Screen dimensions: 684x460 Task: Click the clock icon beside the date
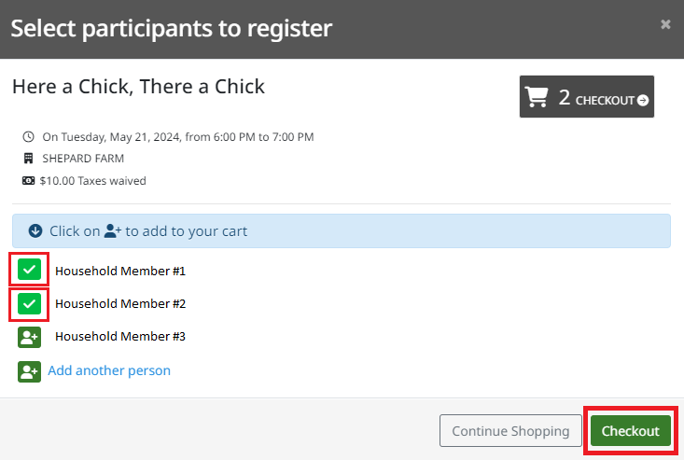click(x=28, y=137)
